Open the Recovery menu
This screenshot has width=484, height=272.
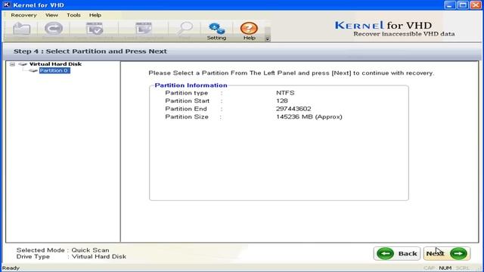(x=23, y=15)
